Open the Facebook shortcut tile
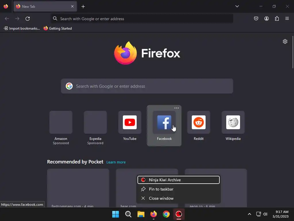The width and height of the screenshot is (294, 221). [x=164, y=125]
